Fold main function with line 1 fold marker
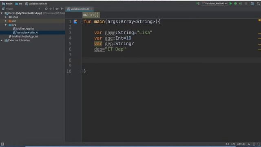Image resolution: width=261 pixels, height=147 pixels. (x=82, y=22)
